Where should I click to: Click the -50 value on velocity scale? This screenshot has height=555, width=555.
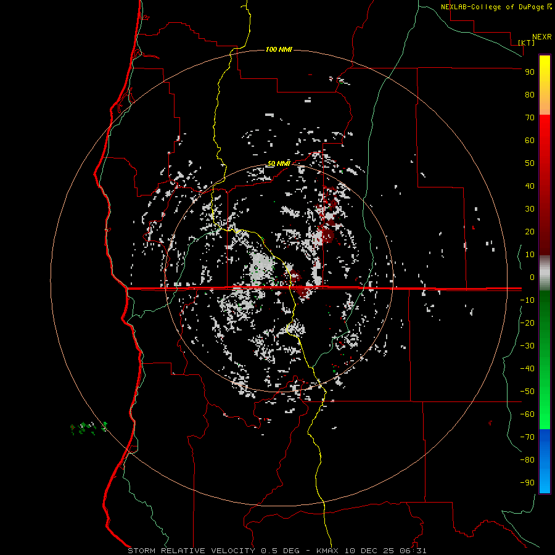coord(527,392)
